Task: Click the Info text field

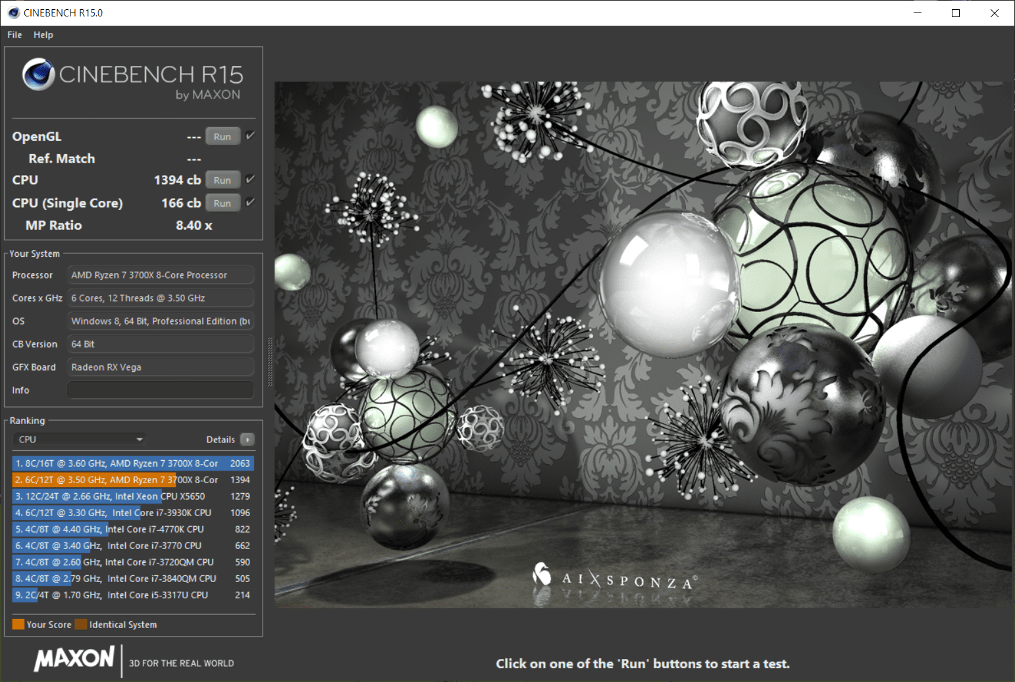Action: click(x=161, y=390)
